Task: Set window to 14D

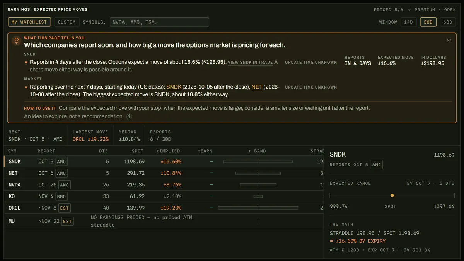Action: 409,22
